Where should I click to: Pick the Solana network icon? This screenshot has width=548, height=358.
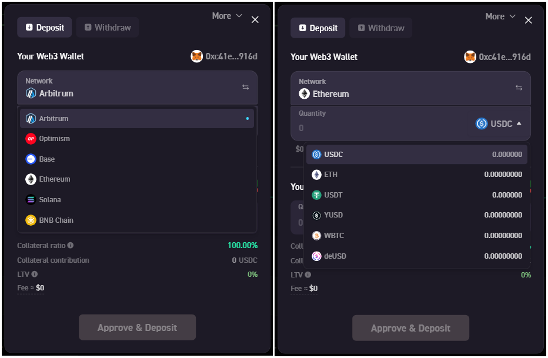click(31, 200)
